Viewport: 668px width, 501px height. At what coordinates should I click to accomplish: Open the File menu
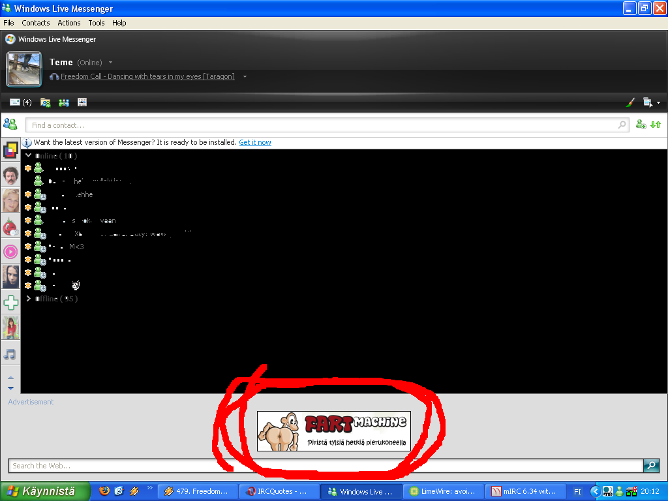pyautogui.click(x=8, y=23)
